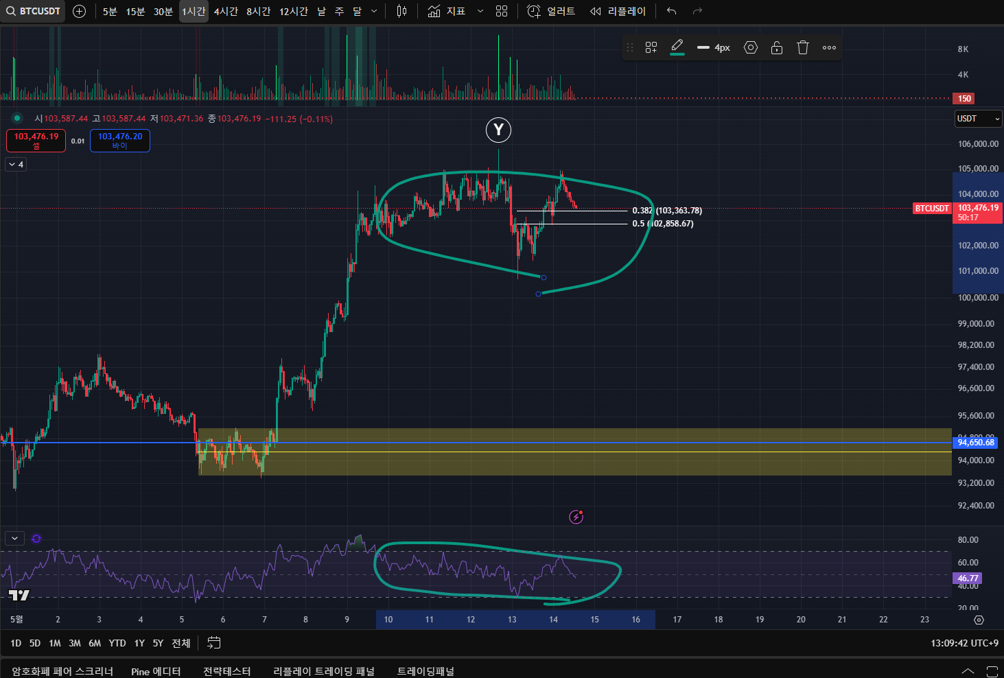Select the 4시간 timeframe
The height and width of the screenshot is (678, 1004).
[x=226, y=11]
